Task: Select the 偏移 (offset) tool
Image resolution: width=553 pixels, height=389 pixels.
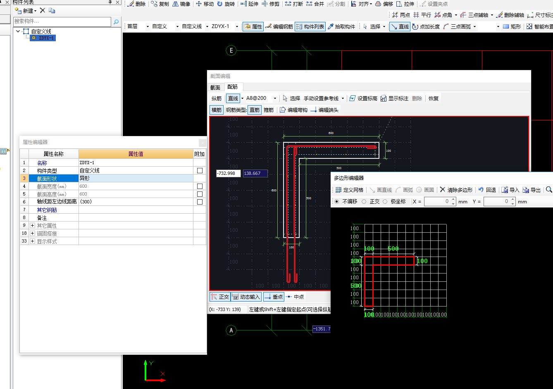Action: (384, 4)
